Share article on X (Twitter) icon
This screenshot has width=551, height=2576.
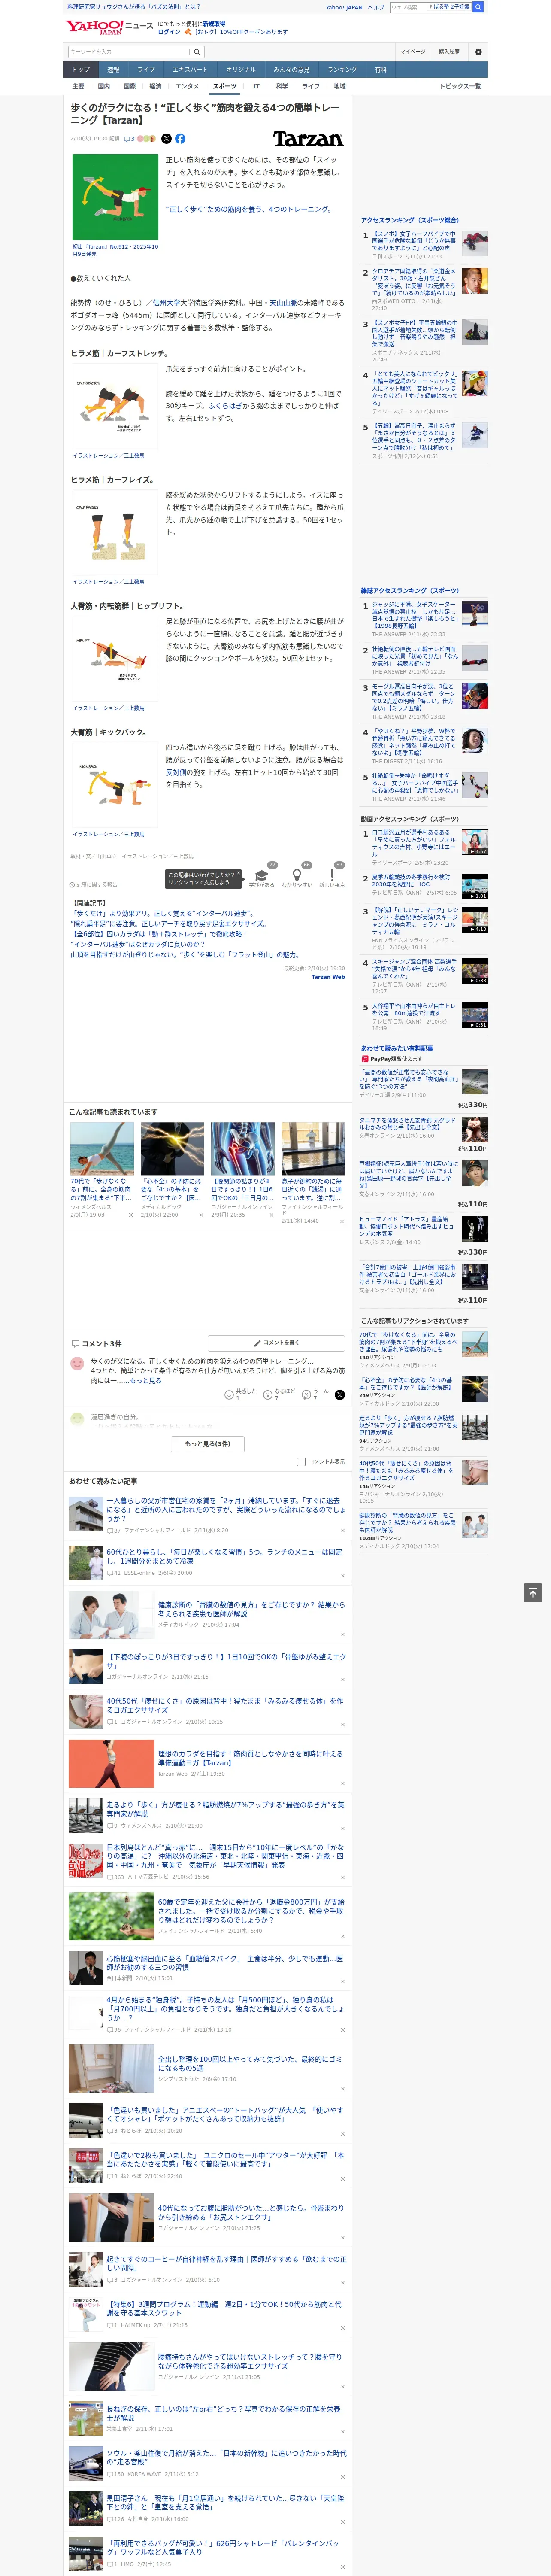coord(166,139)
